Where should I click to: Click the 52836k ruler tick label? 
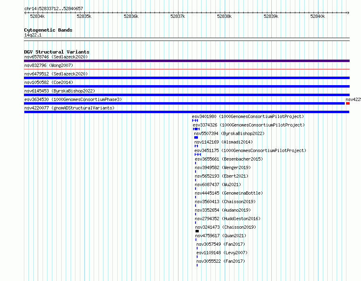(131, 16)
